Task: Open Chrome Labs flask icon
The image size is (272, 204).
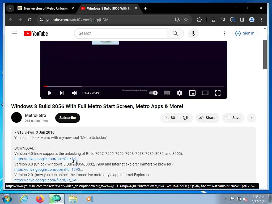Action: point(214,20)
